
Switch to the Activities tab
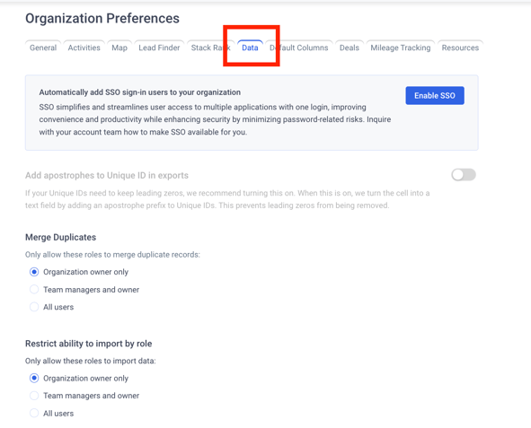tap(84, 48)
